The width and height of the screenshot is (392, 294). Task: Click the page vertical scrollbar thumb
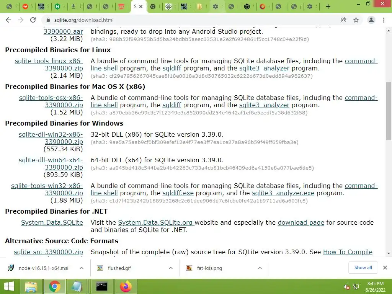pyautogui.click(x=389, y=111)
